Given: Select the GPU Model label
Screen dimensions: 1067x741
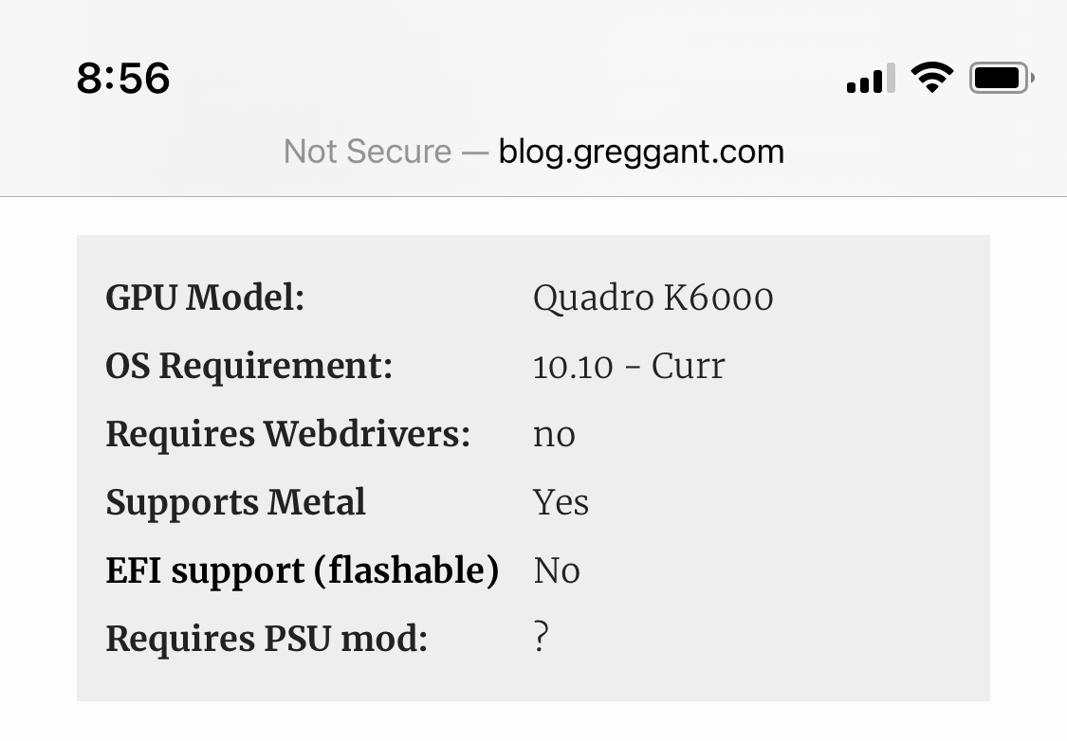Looking at the screenshot, I should (205, 298).
